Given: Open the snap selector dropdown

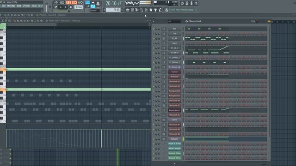Looking at the screenshot, I should coord(95,11).
